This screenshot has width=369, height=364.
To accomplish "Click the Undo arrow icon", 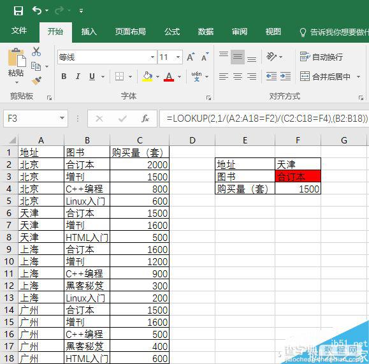I will point(37,10).
